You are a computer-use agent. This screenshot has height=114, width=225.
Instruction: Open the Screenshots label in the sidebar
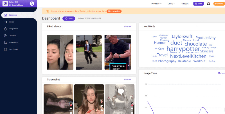click(13, 42)
